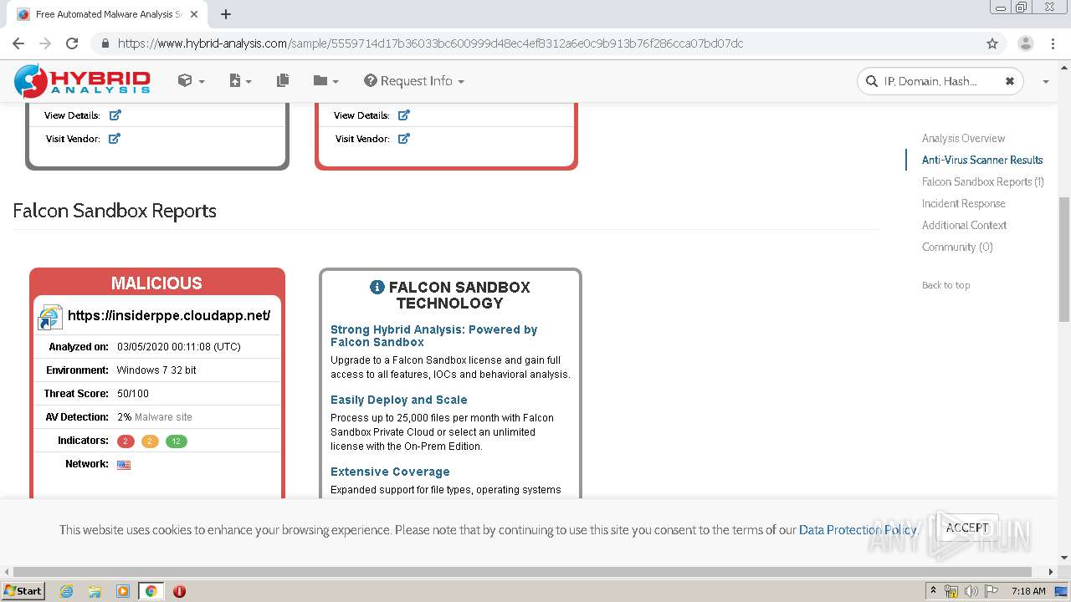Image resolution: width=1071 pixels, height=602 pixels.
Task: Open media player from taskbar
Action: (x=123, y=591)
